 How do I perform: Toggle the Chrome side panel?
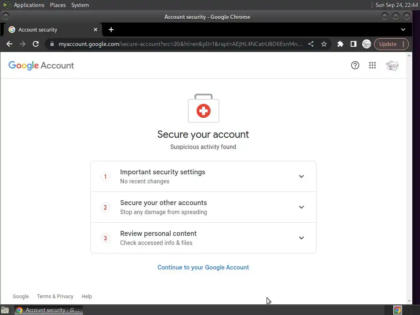[x=353, y=44]
